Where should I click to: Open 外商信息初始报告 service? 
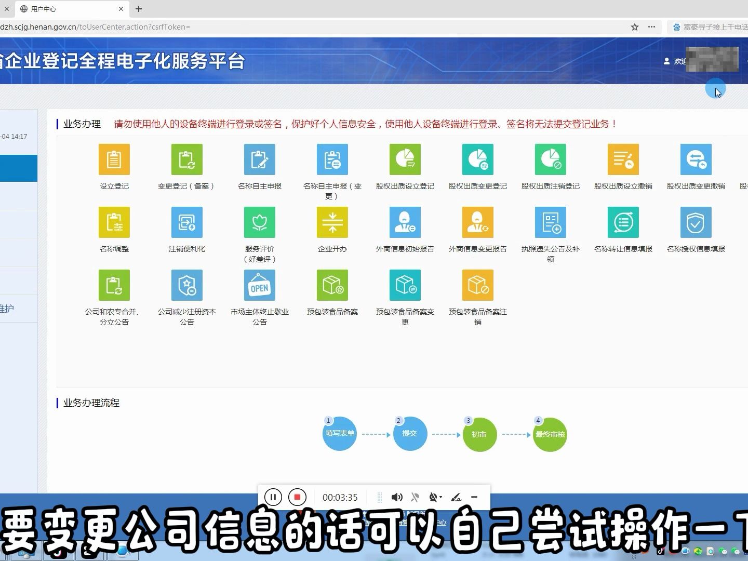tap(405, 222)
